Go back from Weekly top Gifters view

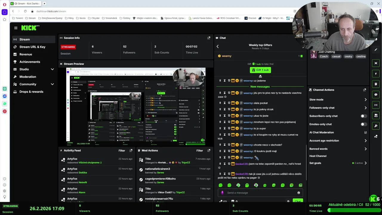pos(218,47)
